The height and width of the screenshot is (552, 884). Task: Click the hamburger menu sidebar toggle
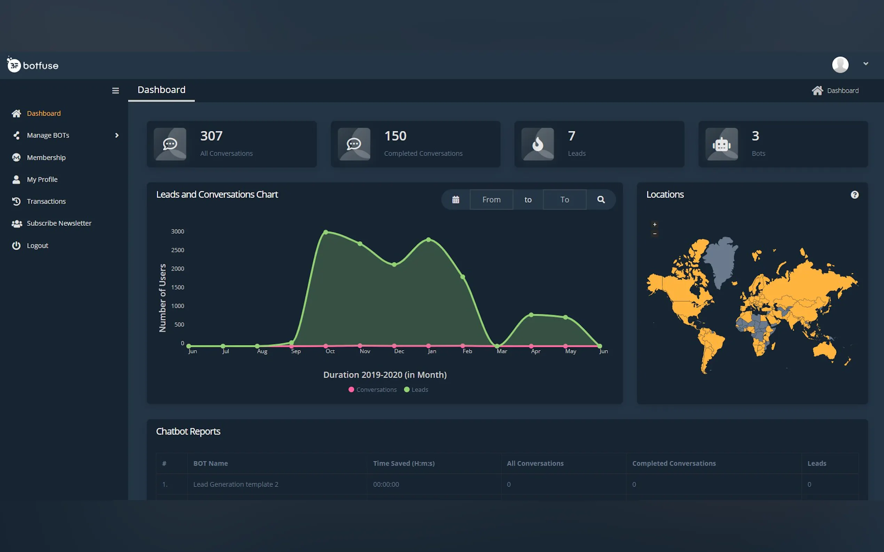[116, 90]
